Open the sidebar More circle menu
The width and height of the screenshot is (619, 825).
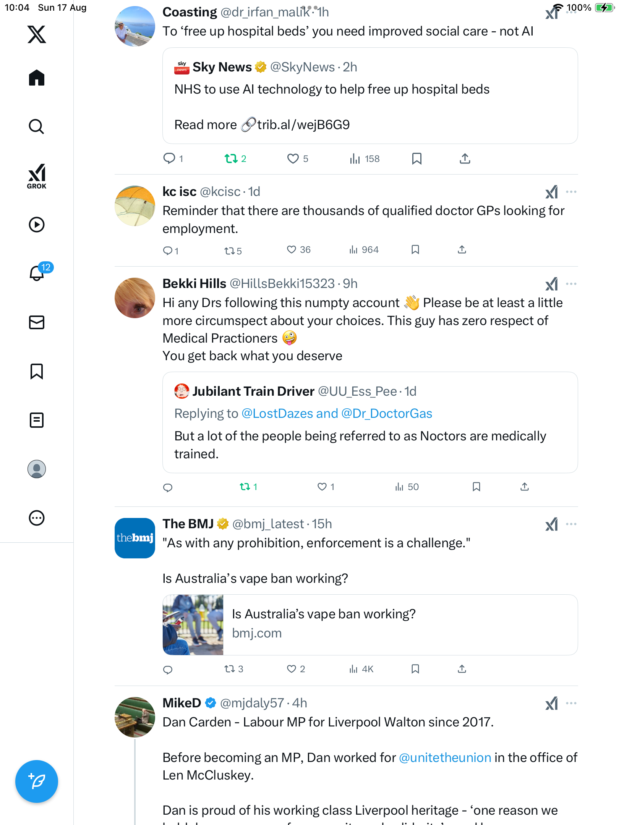[x=37, y=518]
